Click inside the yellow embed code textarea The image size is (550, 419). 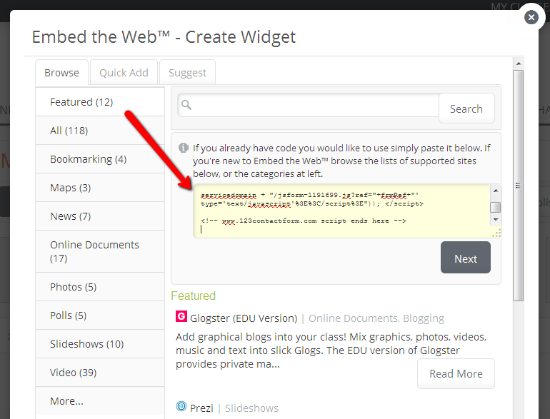pyautogui.click(x=342, y=211)
